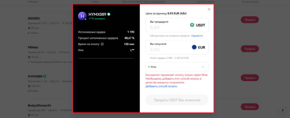290x118 pixels.
Task: Click the verified badge next to HYMX089 in dialog
Action: tap(109, 14)
